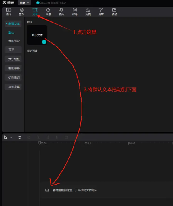Click the undo arrow in timeline toolbar
Image resolution: width=173 pixels, height=206 pixels.
pos(20,137)
